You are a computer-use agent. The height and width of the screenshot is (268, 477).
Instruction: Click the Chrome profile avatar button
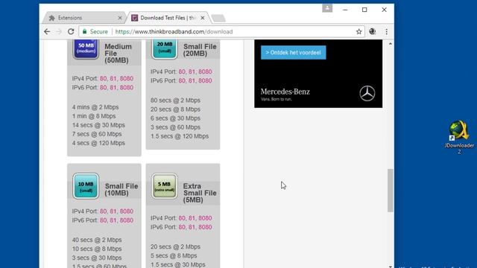pyautogui.click(x=327, y=8)
